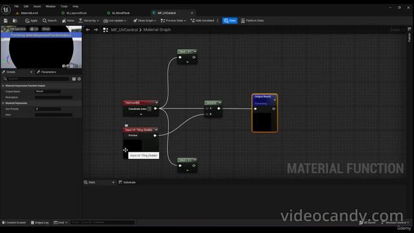This screenshot has height=233, width=414.
Task: Open the Help menu
Action: pos(75,6)
